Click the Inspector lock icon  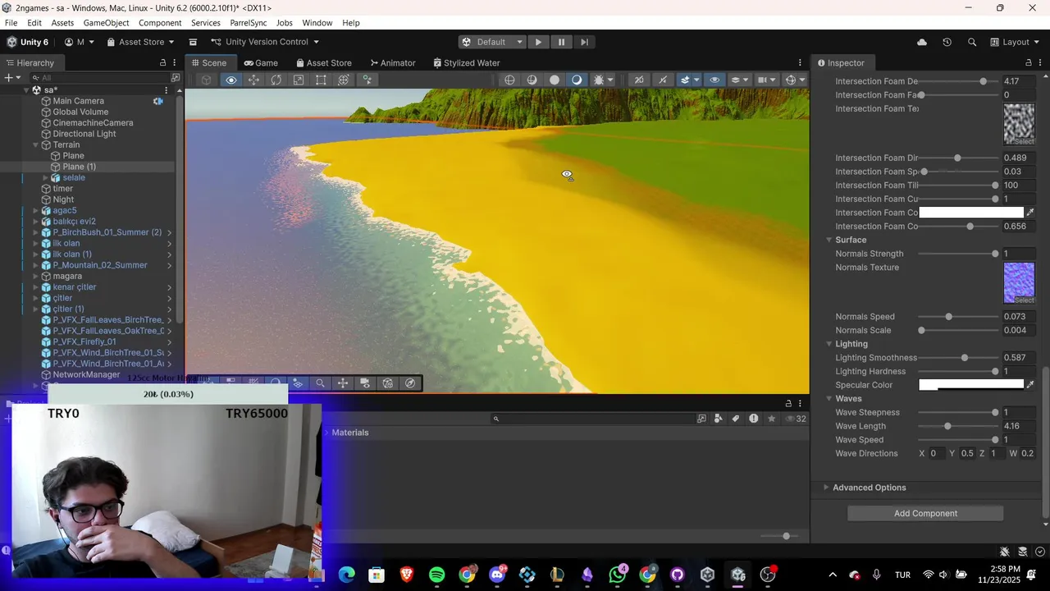(x=1029, y=62)
